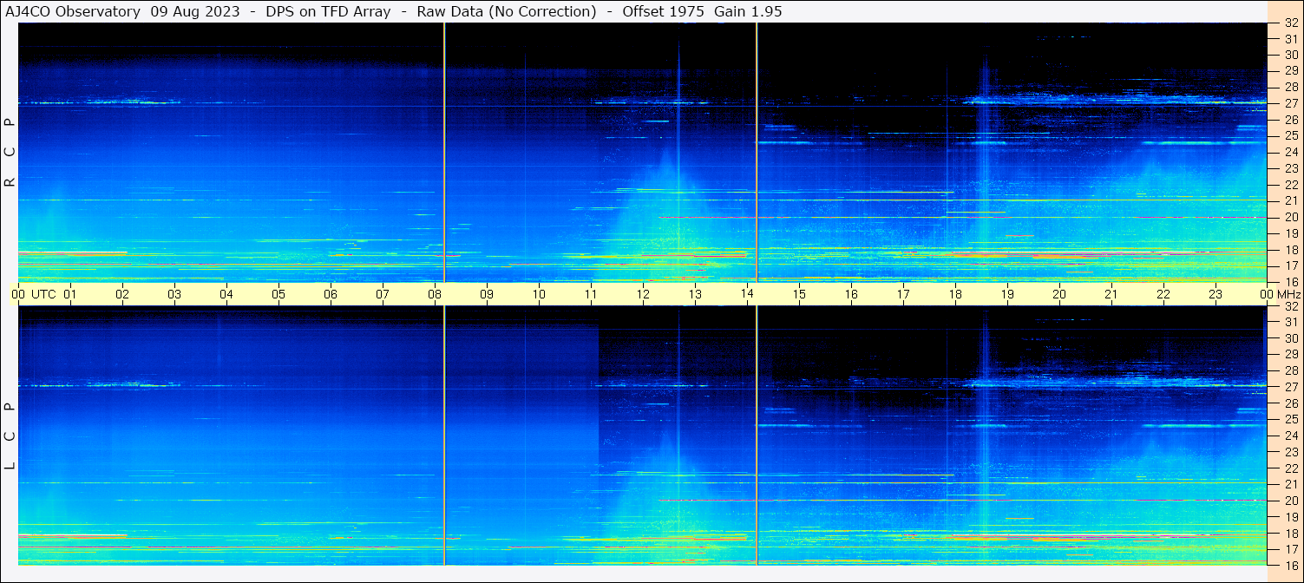The width and height of the screenshot is (1304, 583).
Task: Click hour label '19' on time axis
Action: coord(1007,294)
